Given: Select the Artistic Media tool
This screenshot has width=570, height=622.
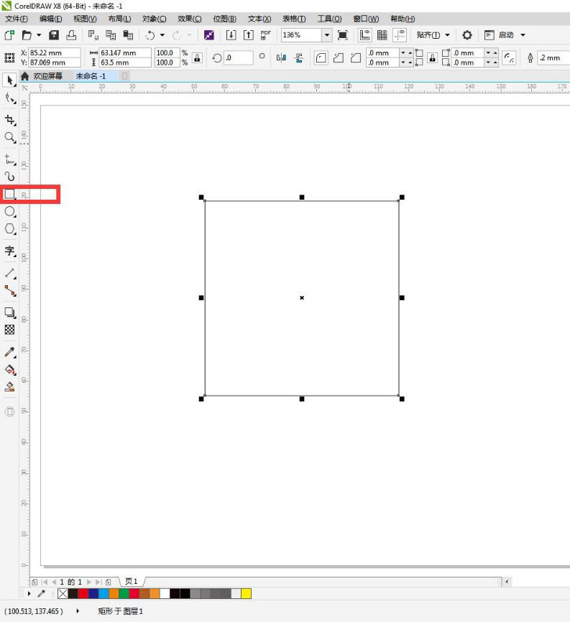Looking at the screenshot, I should coord(10,176).
